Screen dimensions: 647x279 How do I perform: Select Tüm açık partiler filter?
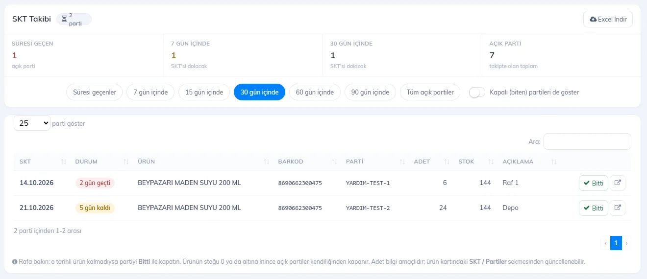click(x=430, y=92)
